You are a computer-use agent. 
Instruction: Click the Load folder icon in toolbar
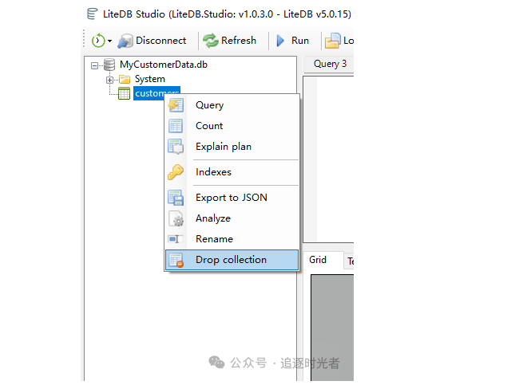pyautogui.click(x=332, y=41)
